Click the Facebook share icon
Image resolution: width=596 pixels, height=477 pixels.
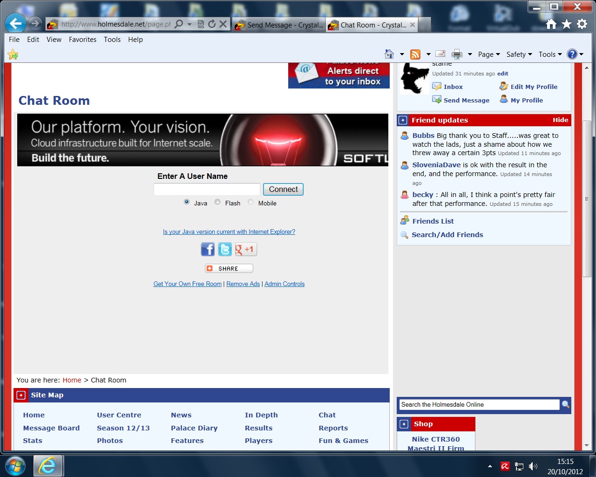208,249
